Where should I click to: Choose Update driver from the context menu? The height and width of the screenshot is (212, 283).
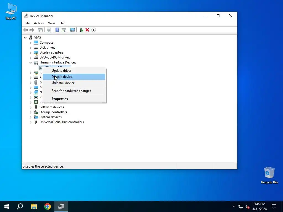coord(74,71)
